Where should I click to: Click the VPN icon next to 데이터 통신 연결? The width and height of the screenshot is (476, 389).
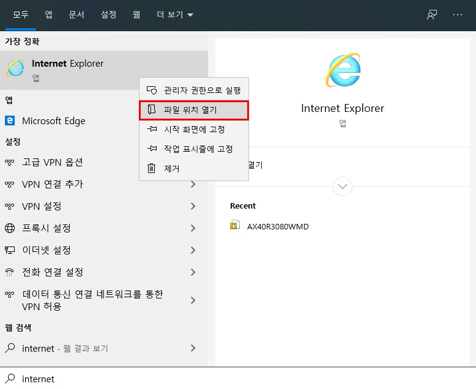(x=9, y=294)
